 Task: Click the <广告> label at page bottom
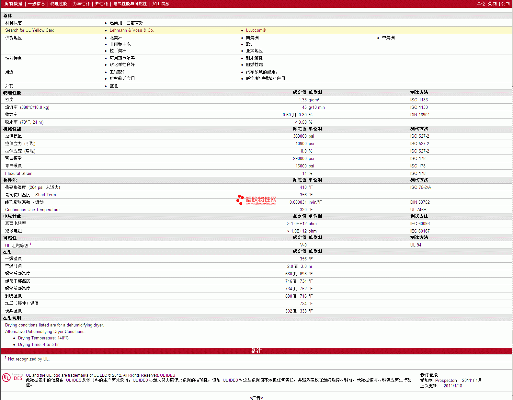tap(256, 398)
